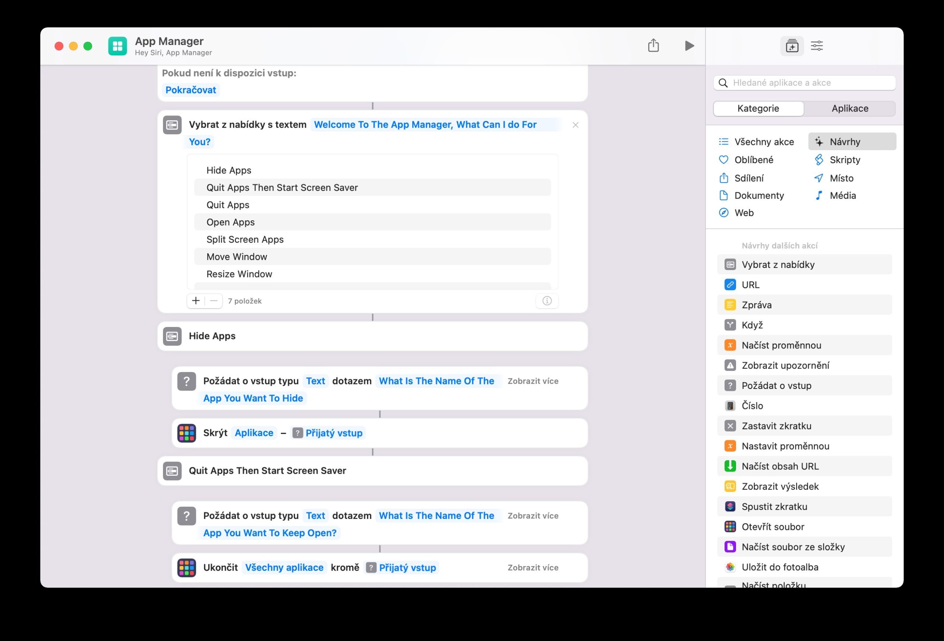Open the share options in the toolbar
Image resolution: width=944 pixels, height=641 pixels.
click(653, 45)
